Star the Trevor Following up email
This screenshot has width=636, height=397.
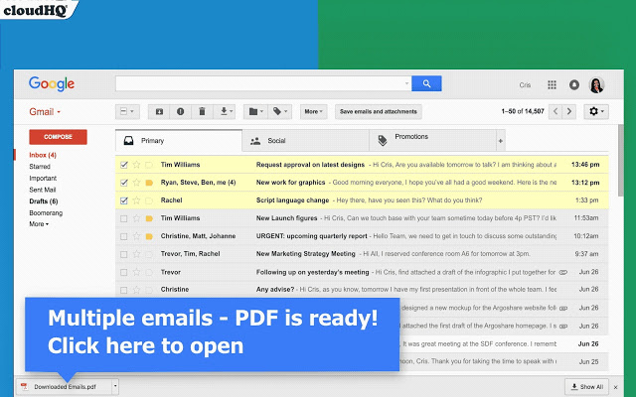[137, 272]
